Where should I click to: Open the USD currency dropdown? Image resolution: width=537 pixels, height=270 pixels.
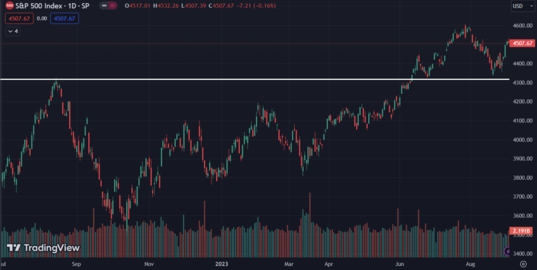[x=523, y=6]
